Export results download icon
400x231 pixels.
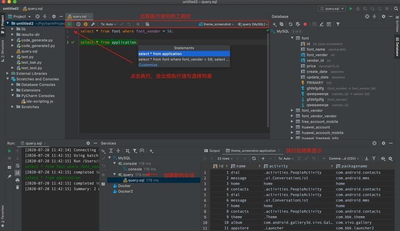click(366, 158)
